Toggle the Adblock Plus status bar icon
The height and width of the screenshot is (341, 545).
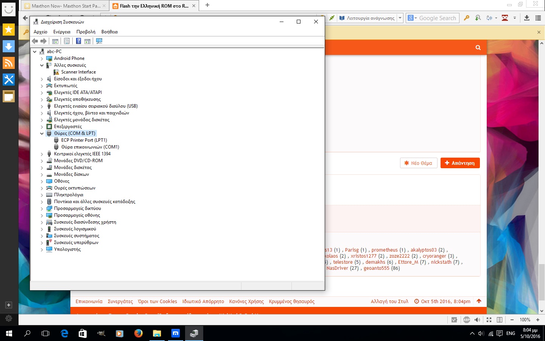tap(467, 320)
